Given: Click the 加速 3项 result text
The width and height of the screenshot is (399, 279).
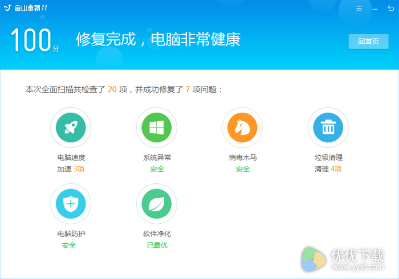Looking at the screenshot, I should pyautogui.click(x=71, y=169).
